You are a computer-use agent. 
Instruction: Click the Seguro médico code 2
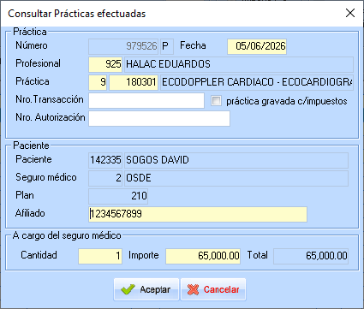click(105, 178)
